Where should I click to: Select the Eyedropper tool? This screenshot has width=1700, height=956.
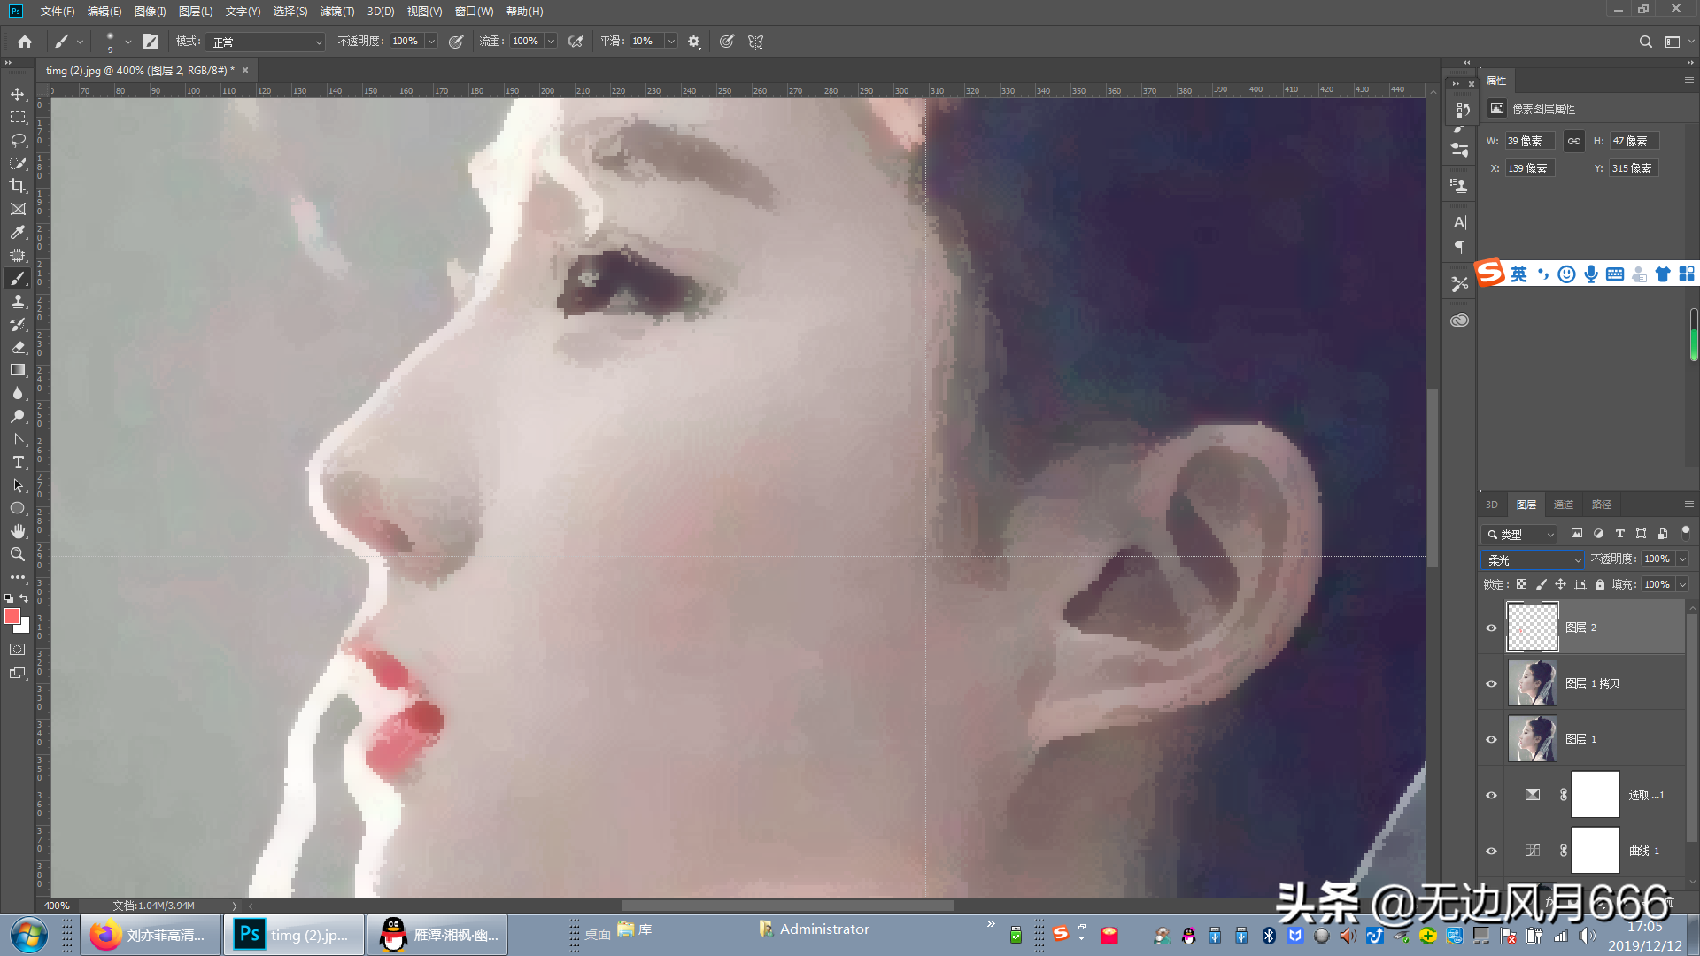click(x=18, y=232)
